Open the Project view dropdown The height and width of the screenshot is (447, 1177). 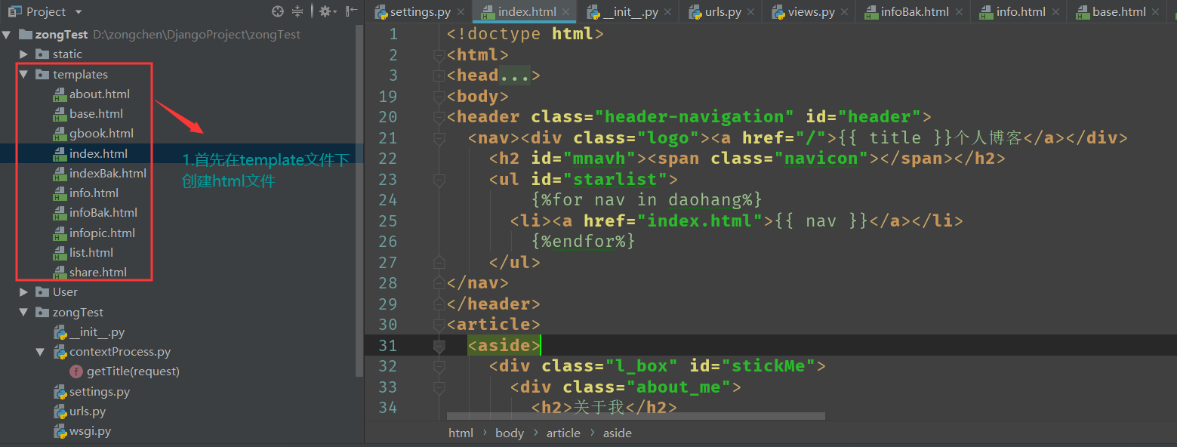tap(79, 12)
